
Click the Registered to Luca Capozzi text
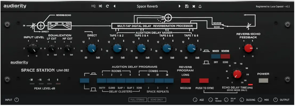tap(273, 6)
